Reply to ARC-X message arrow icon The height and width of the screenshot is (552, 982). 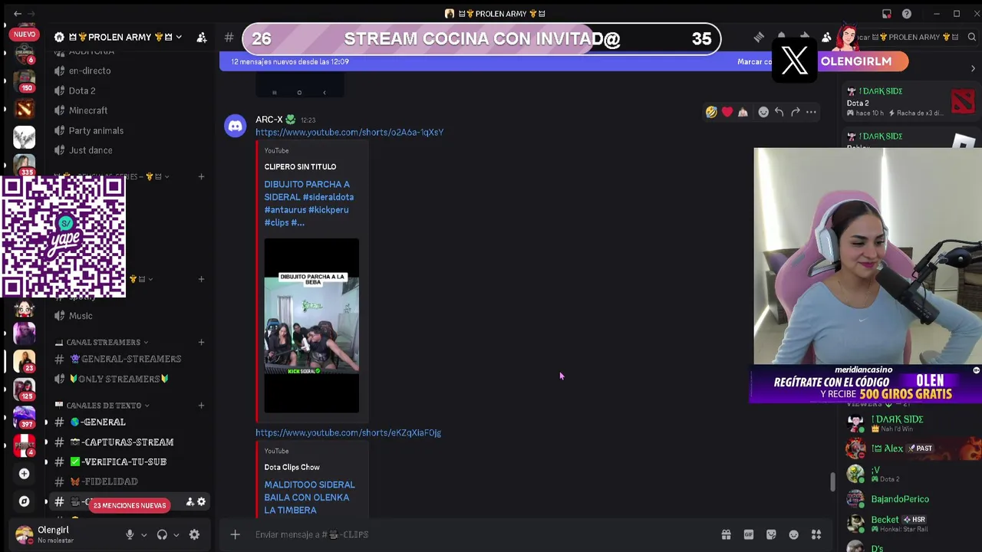[x=779, y=112]
